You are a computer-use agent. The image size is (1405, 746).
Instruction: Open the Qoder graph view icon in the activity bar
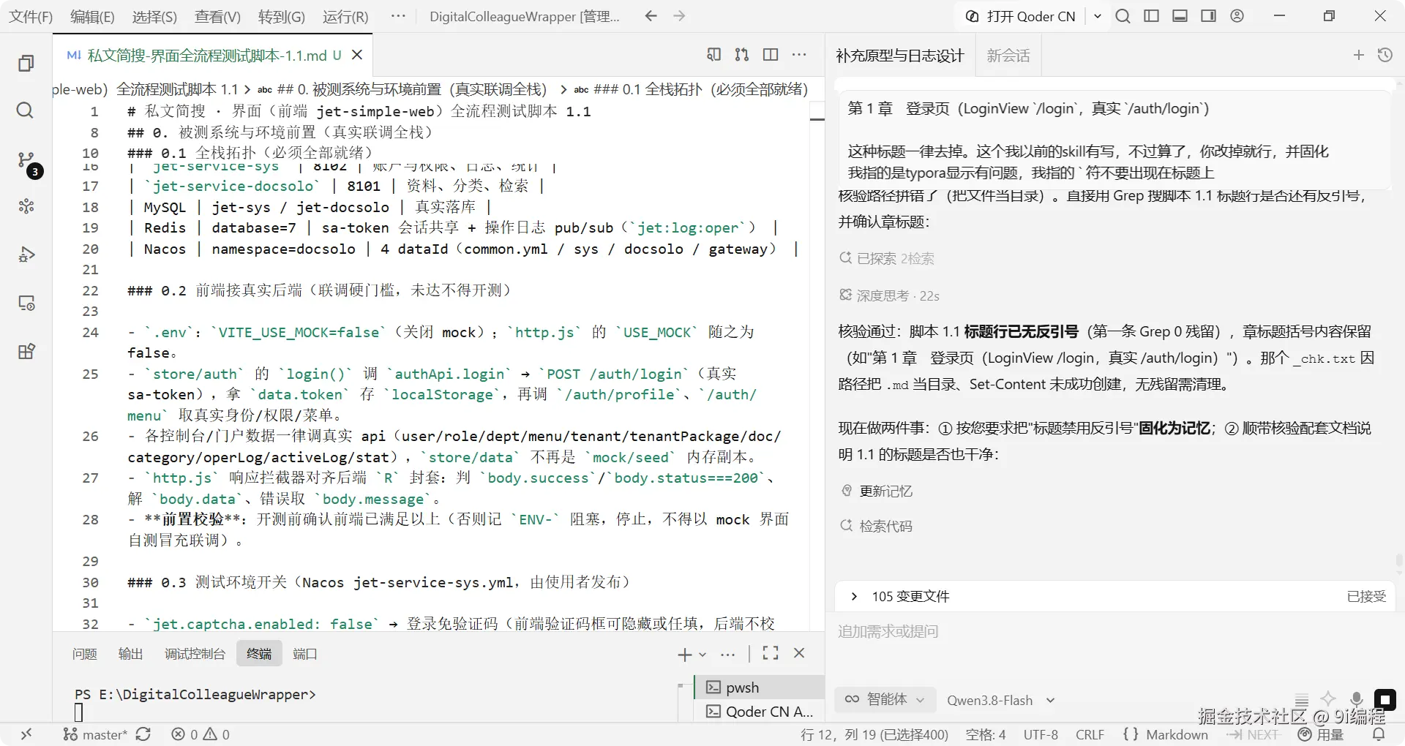pos(26,206)
